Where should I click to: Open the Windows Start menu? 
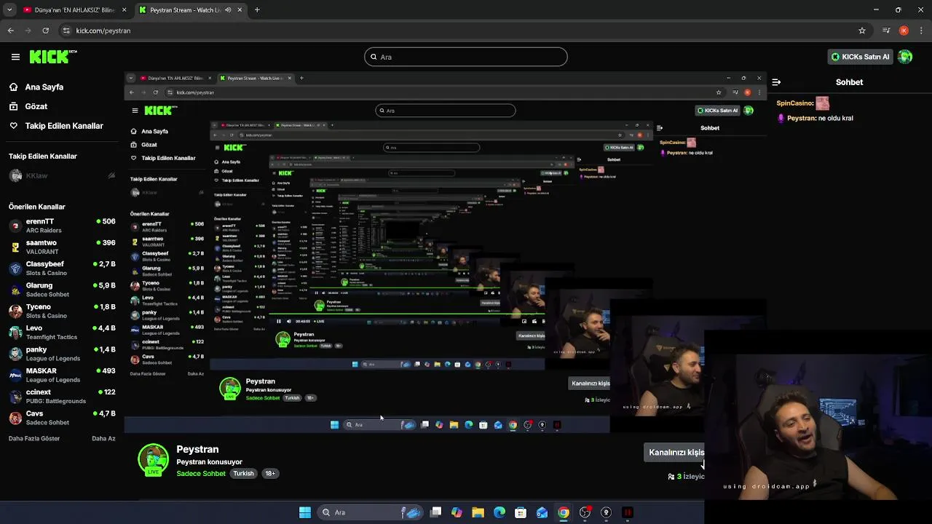(x=305, y=512)
